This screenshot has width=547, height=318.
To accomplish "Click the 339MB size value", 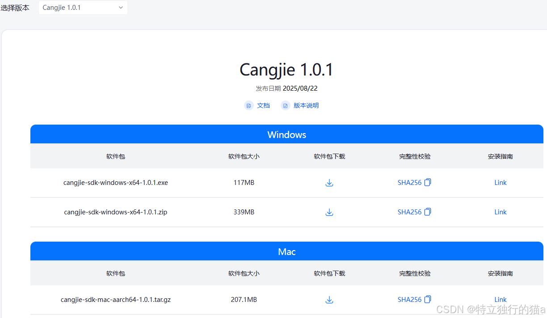I will click(244, 212).
